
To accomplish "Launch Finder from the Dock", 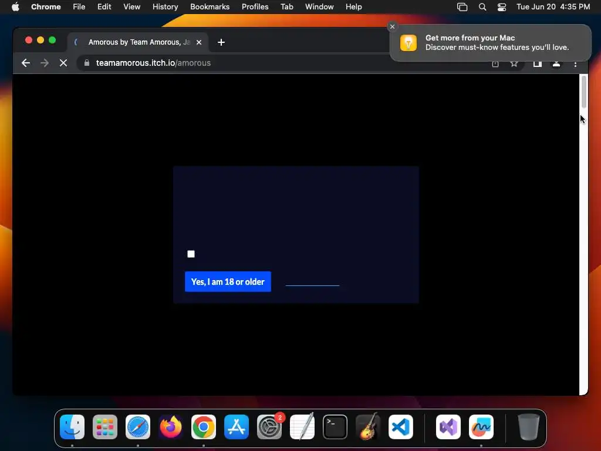I will (72, 427).
